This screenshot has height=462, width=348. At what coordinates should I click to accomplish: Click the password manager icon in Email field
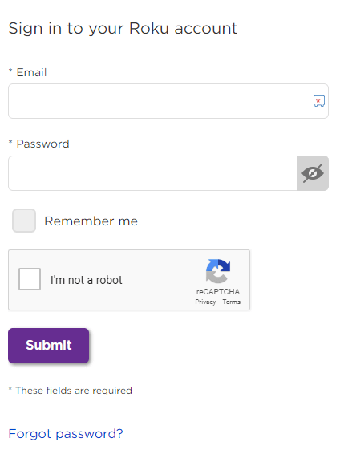319,101
